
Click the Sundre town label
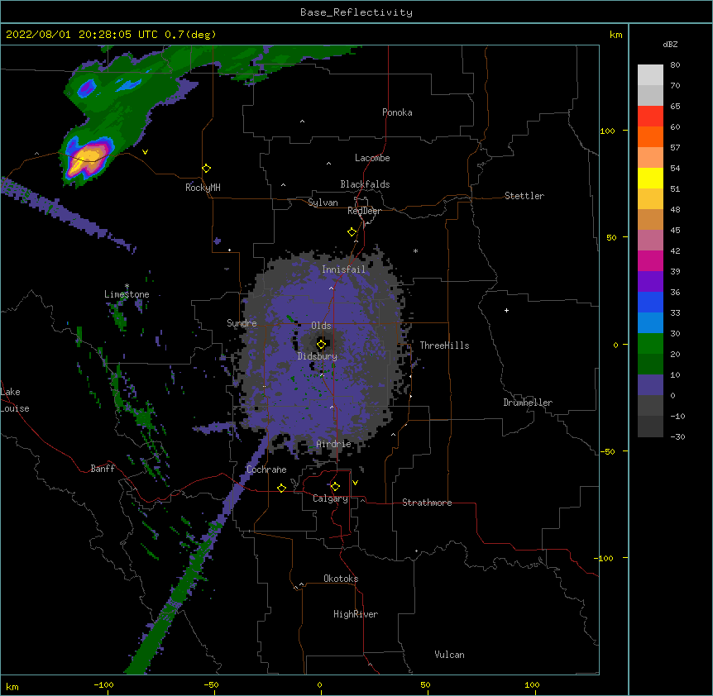pos(242,323)
